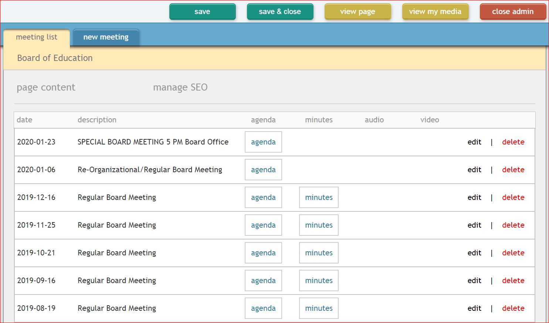This screenshot has height=323, width=549.
Task: Edit the 2019-08-19 meeting row
Action: 474,308
